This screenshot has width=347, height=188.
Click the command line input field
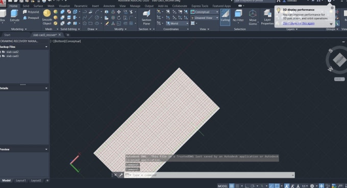click(211, 175)
